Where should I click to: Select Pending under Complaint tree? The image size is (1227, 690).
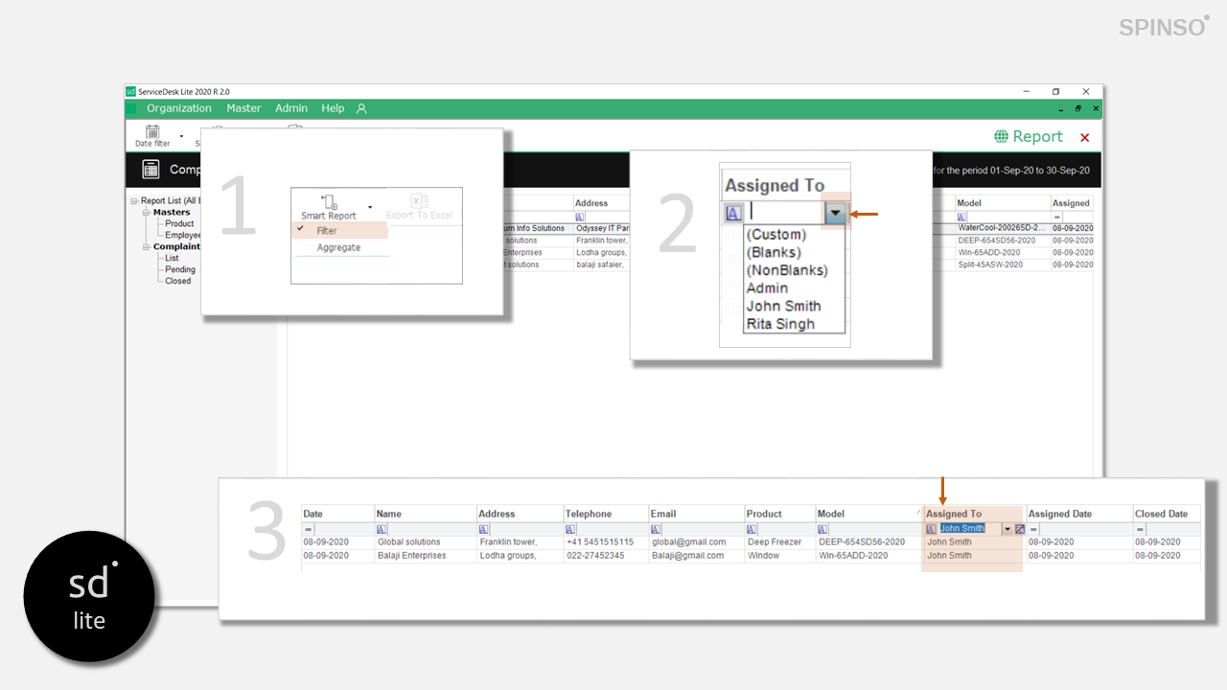(179, 270)
